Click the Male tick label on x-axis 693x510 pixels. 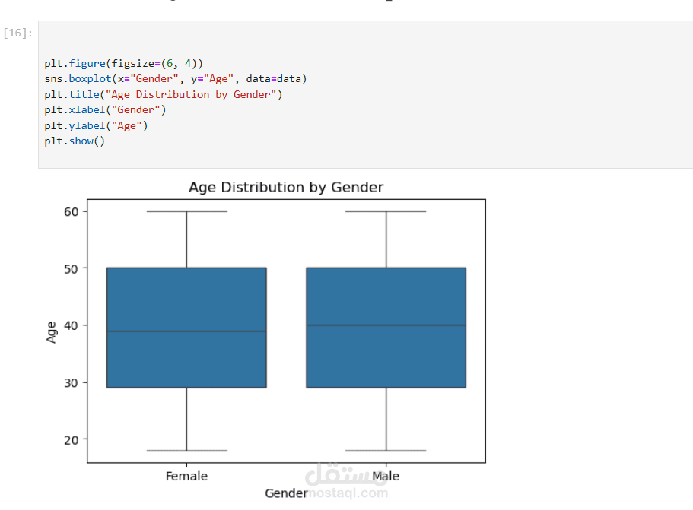(x=386, y=477)
